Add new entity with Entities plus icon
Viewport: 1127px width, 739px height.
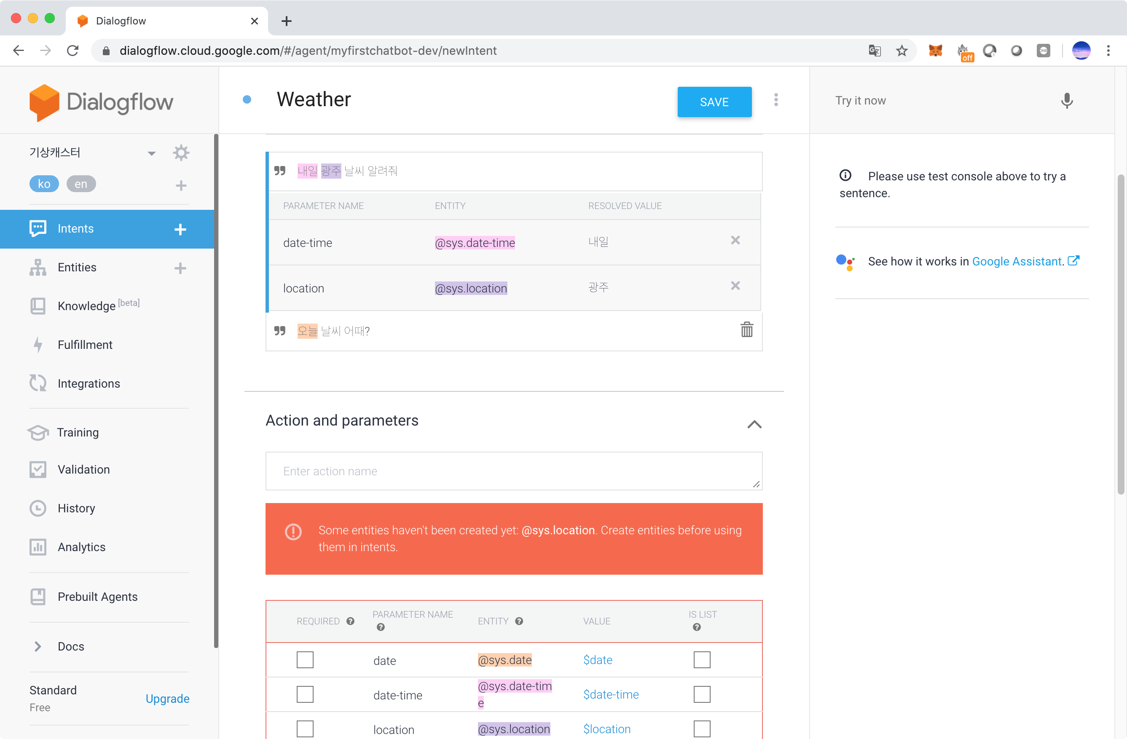[180, 268]
